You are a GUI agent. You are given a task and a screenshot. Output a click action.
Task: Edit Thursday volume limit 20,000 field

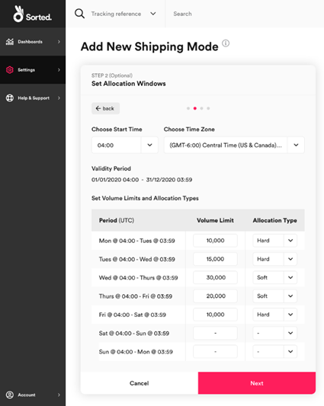215,296
